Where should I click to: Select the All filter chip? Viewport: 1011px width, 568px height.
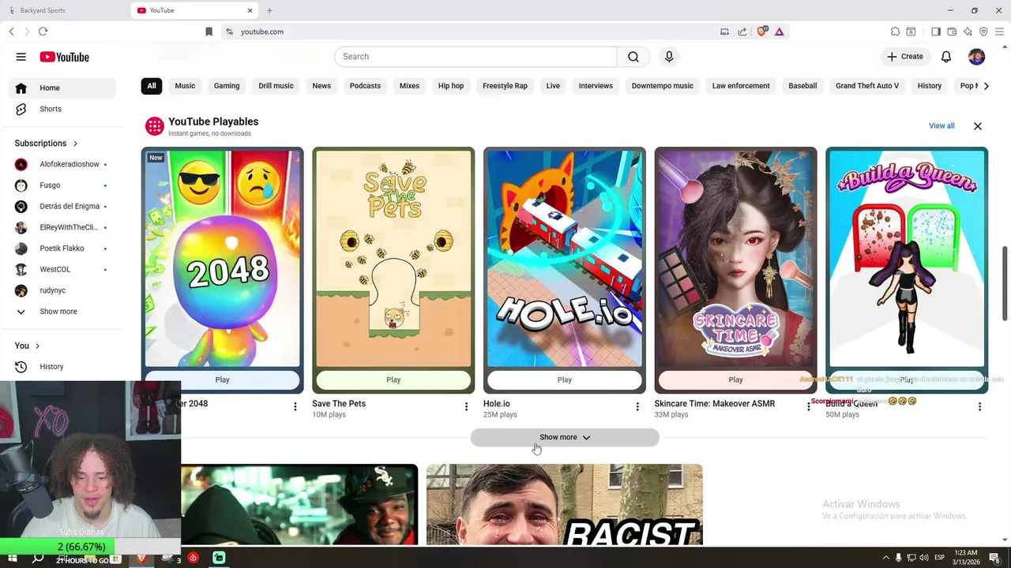click(x=152, y=86)
